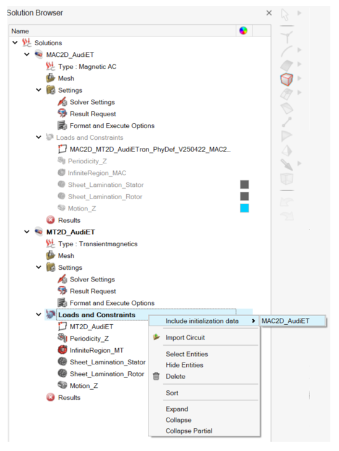Select the tetrahedron pyramid element icon

pyautogui.click(x=286, y=150)
